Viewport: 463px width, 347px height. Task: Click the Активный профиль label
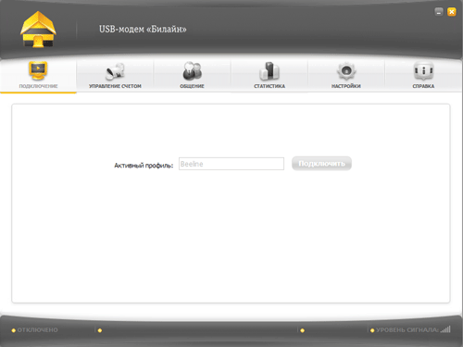pos(144,166)
